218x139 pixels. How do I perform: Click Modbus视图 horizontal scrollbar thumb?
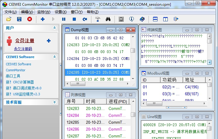(154, 103)
